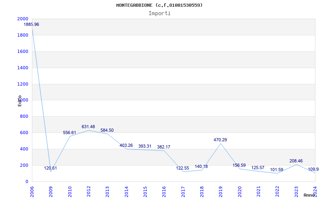Click the 200 y-axis value
This screenshot has width=319, height=199.
(24, 165)
